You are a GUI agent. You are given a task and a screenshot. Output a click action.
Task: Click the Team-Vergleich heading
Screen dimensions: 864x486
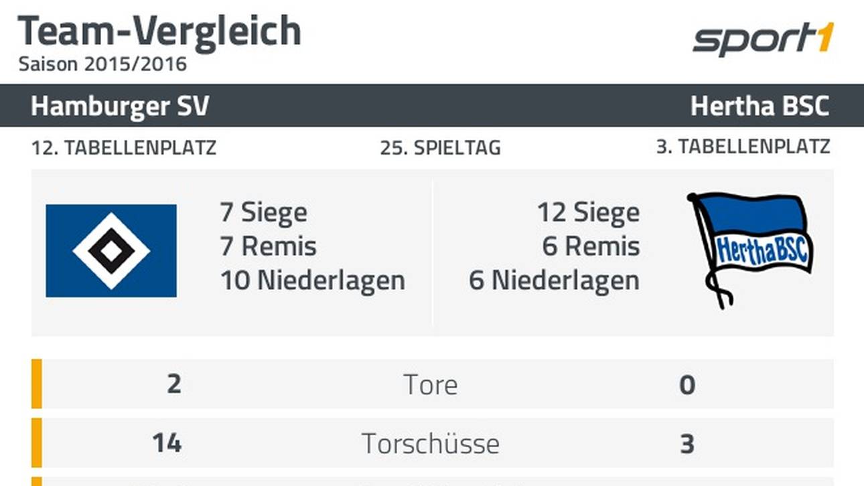pyautogui.click(x=159, y=31)
